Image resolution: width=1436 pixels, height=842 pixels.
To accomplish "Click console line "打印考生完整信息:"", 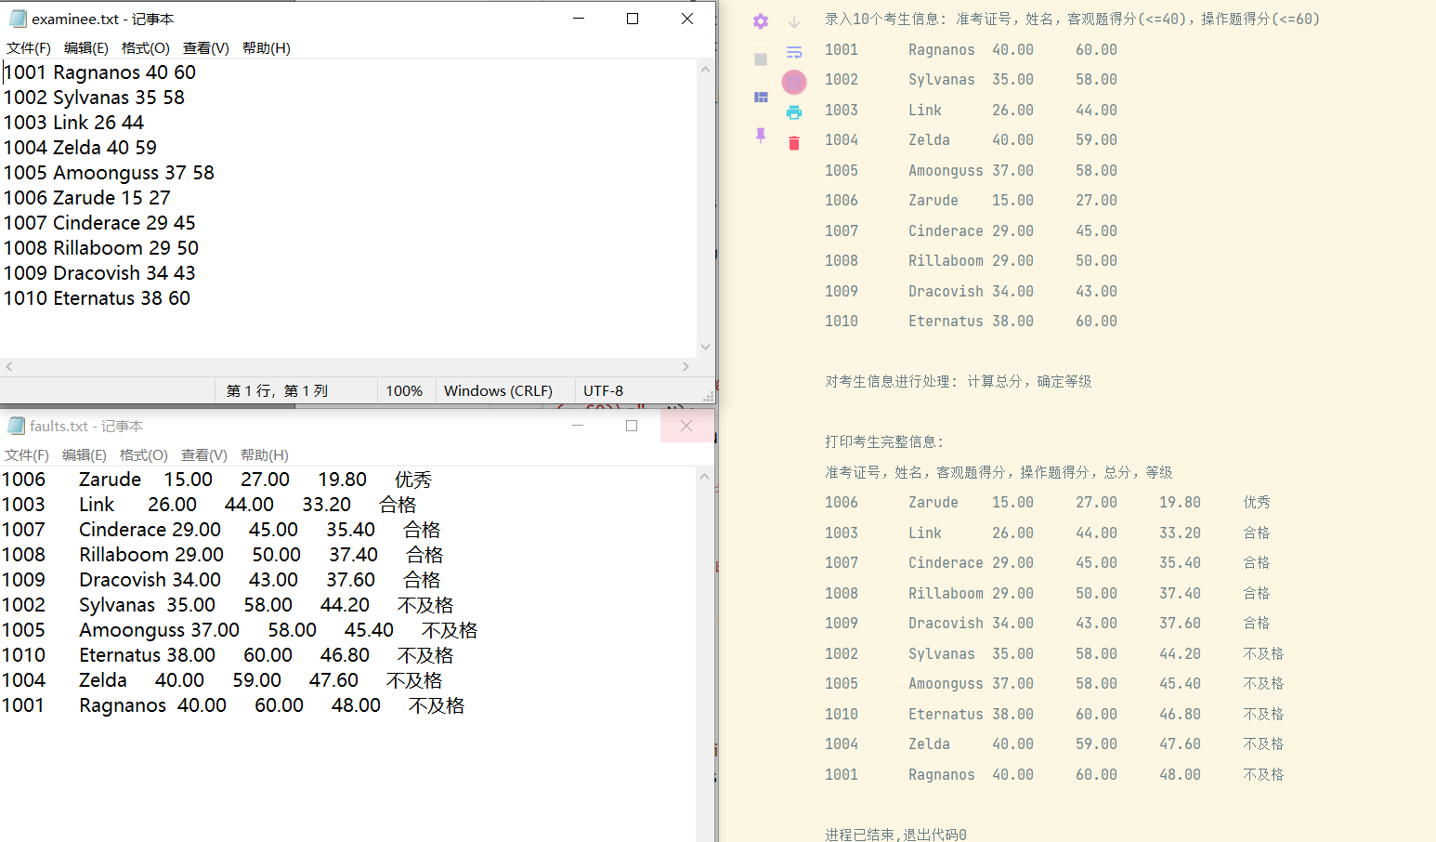I will 884,441.
